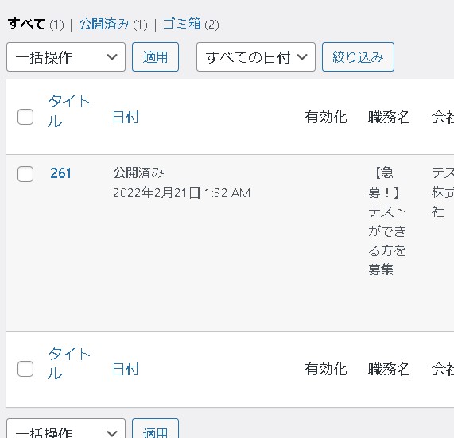This screenshot has height=438, width=454.
Task: Switch to the 公開済み published filter
Action: (x=104, y=24)
